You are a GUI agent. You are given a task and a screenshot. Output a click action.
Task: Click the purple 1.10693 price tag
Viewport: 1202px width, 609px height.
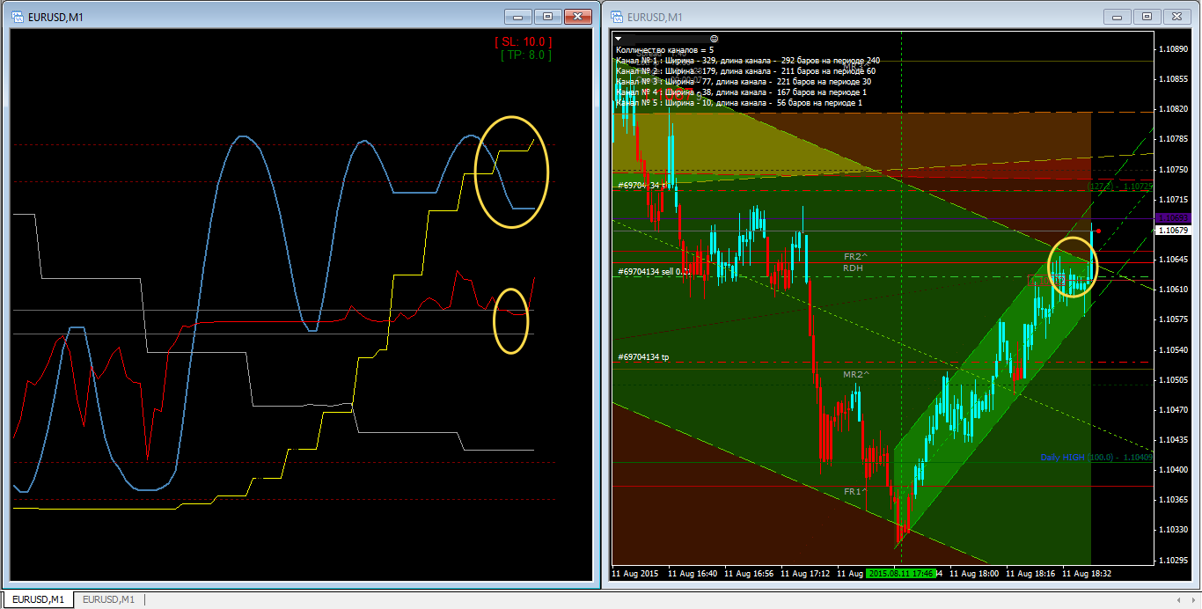tap(1173, 217)
